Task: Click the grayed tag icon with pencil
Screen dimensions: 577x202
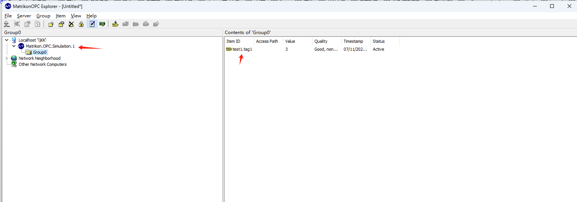Action: coord(156,24)
